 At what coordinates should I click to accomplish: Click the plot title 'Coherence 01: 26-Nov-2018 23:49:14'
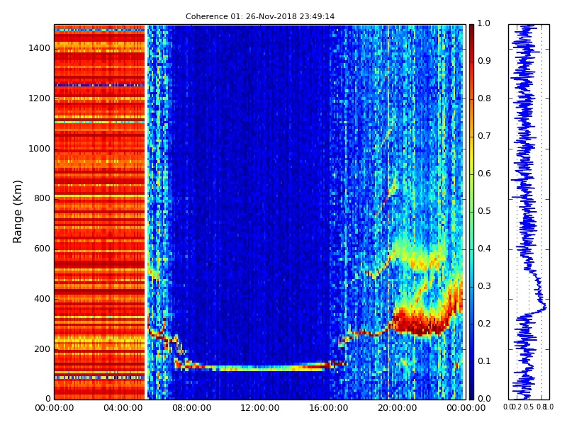coord(260,16)
